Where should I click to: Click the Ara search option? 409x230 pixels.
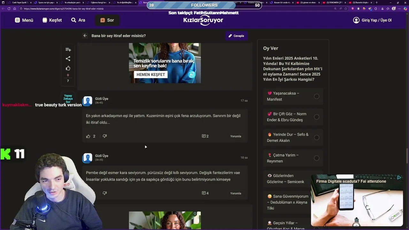pyautogui.click(x=78, y=20)
